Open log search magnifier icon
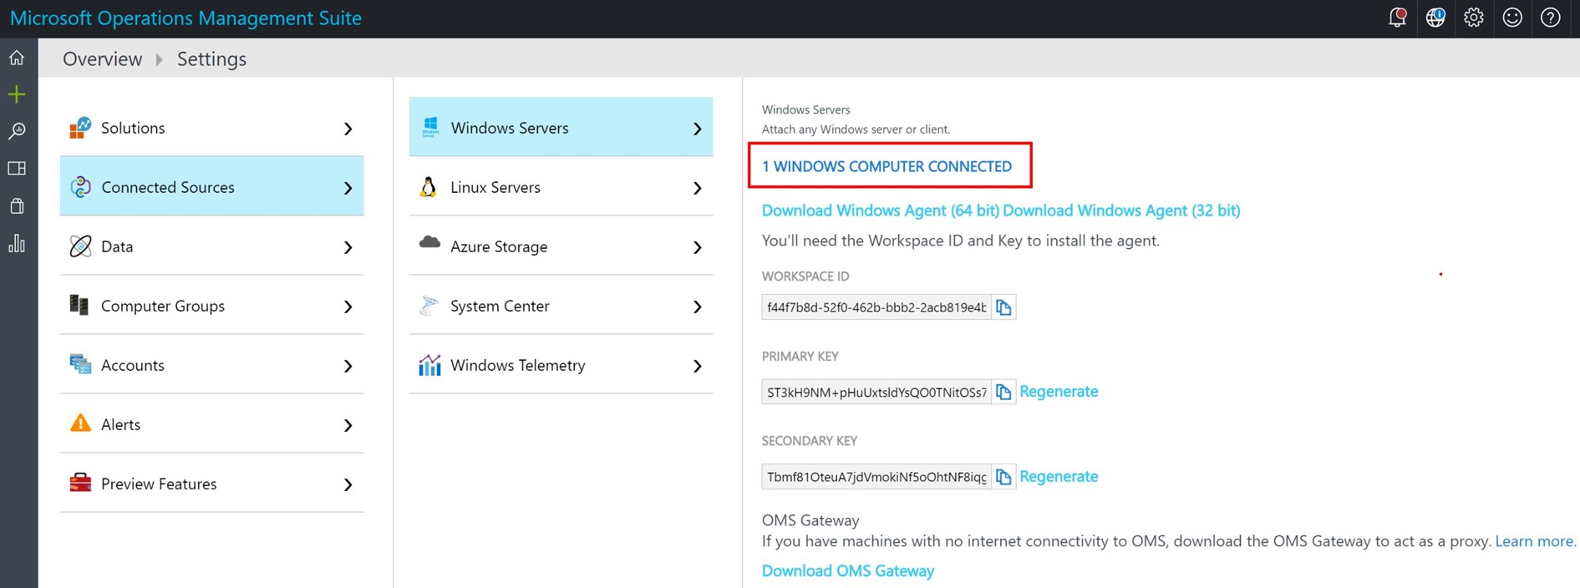Viewport: 1580px width, 588px height. 17,131
